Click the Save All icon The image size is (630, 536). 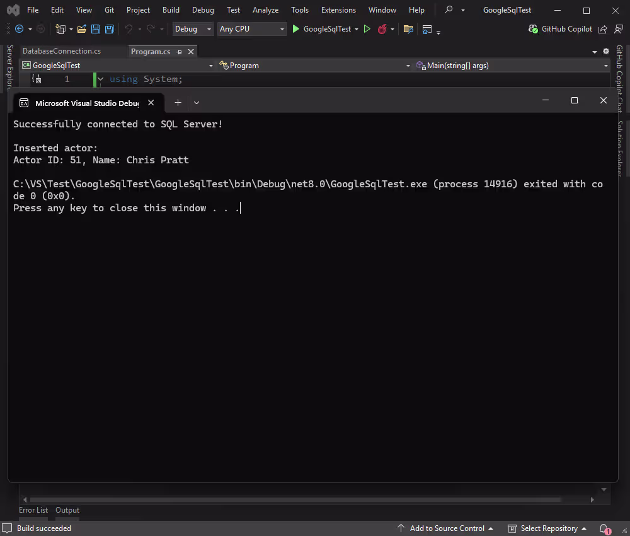click(x=108, y=29)
